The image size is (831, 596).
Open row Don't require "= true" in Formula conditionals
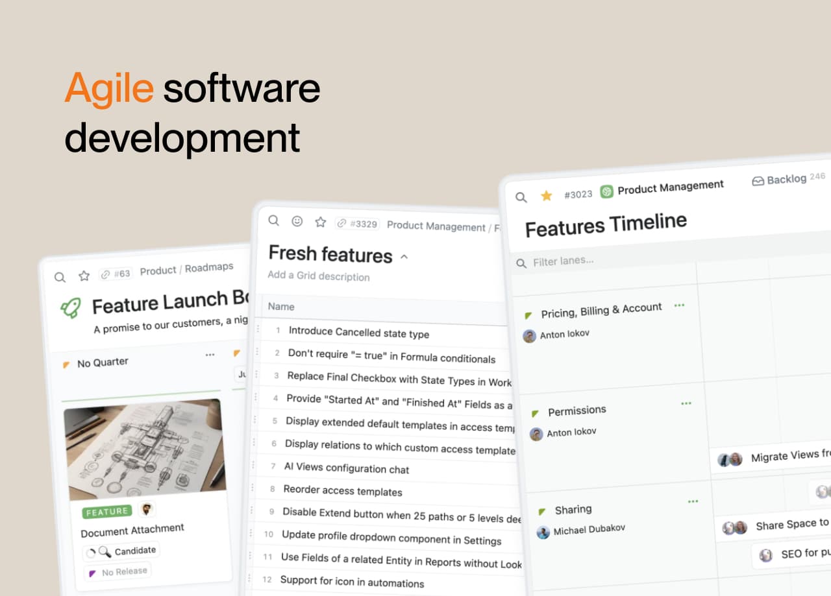[x=391, y=355]
